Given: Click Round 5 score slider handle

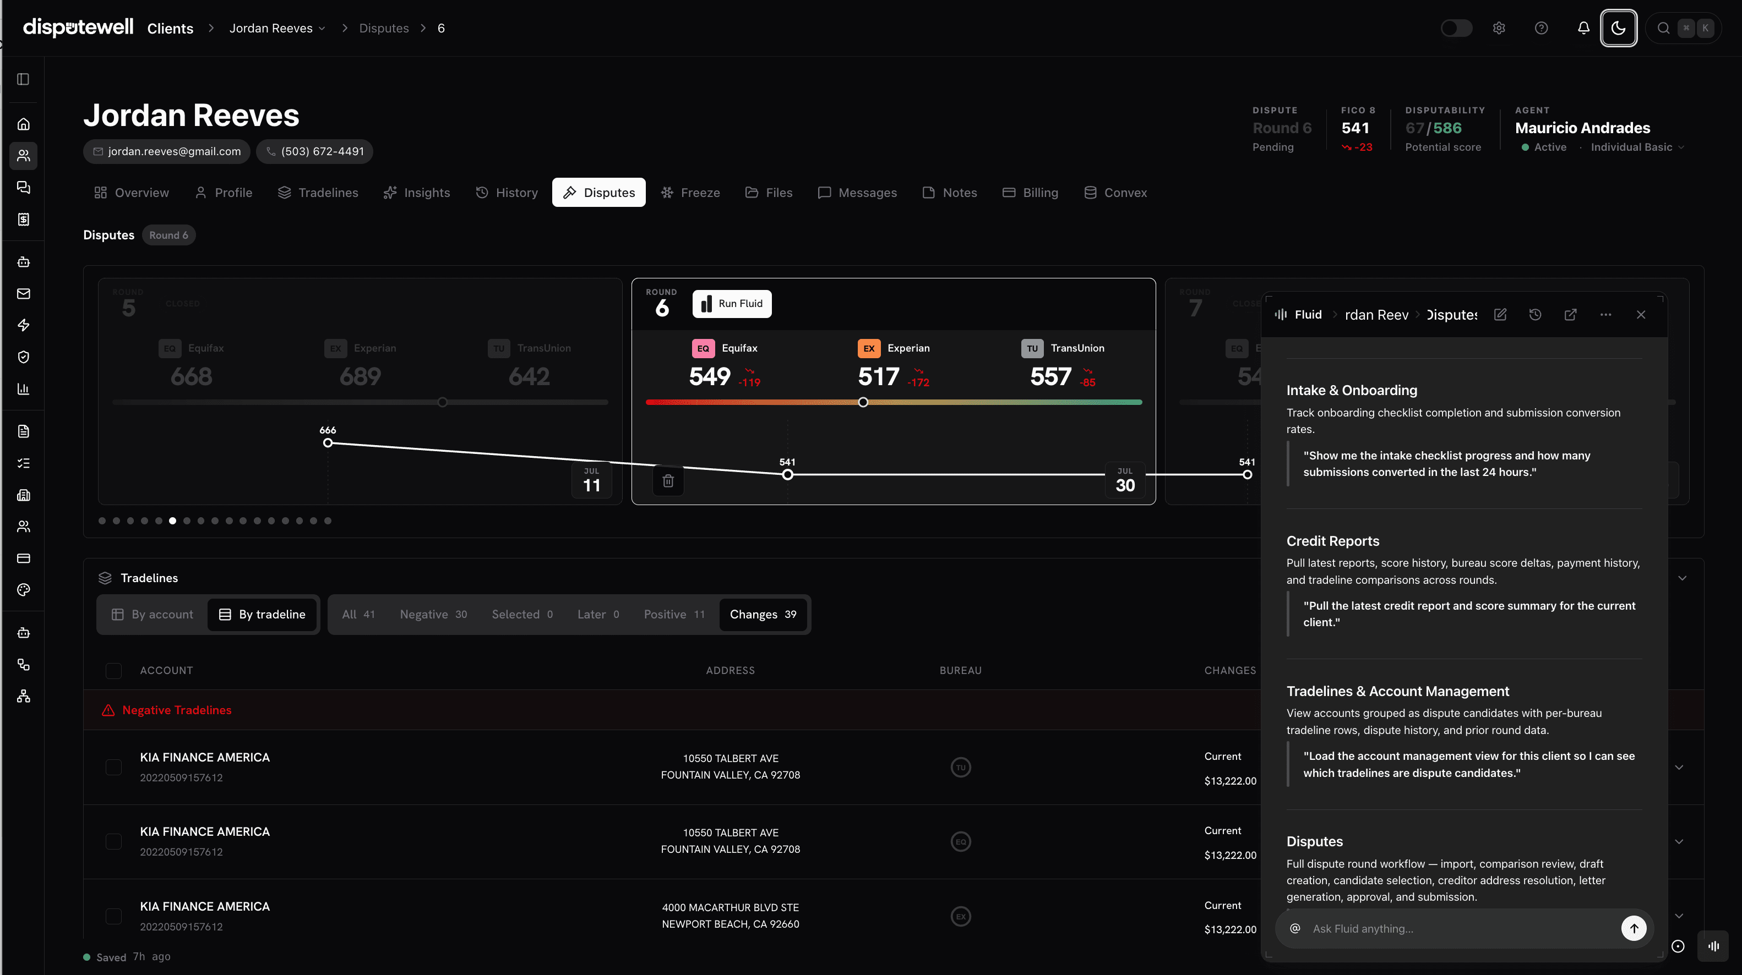Looking at the screenshot, I should click(x=442, y=403).
